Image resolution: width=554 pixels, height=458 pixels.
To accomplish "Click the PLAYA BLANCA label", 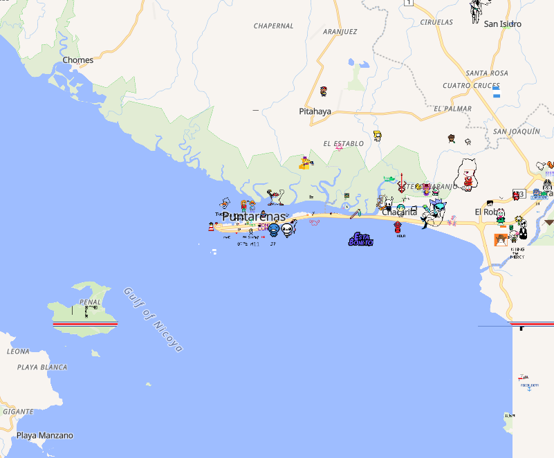I will point(42,367).
